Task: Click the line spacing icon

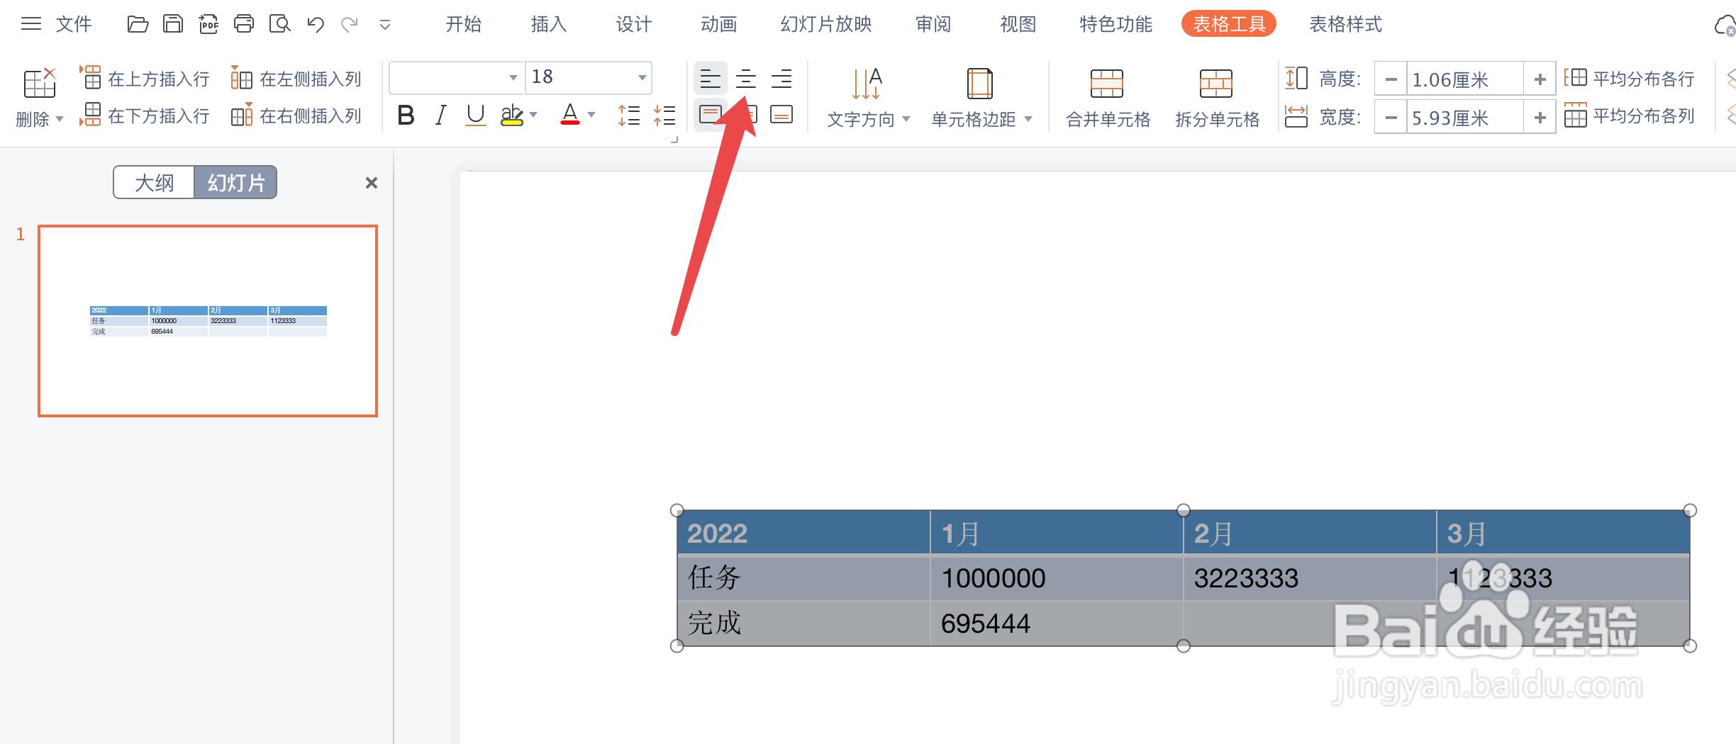Action: pos(629,115)
